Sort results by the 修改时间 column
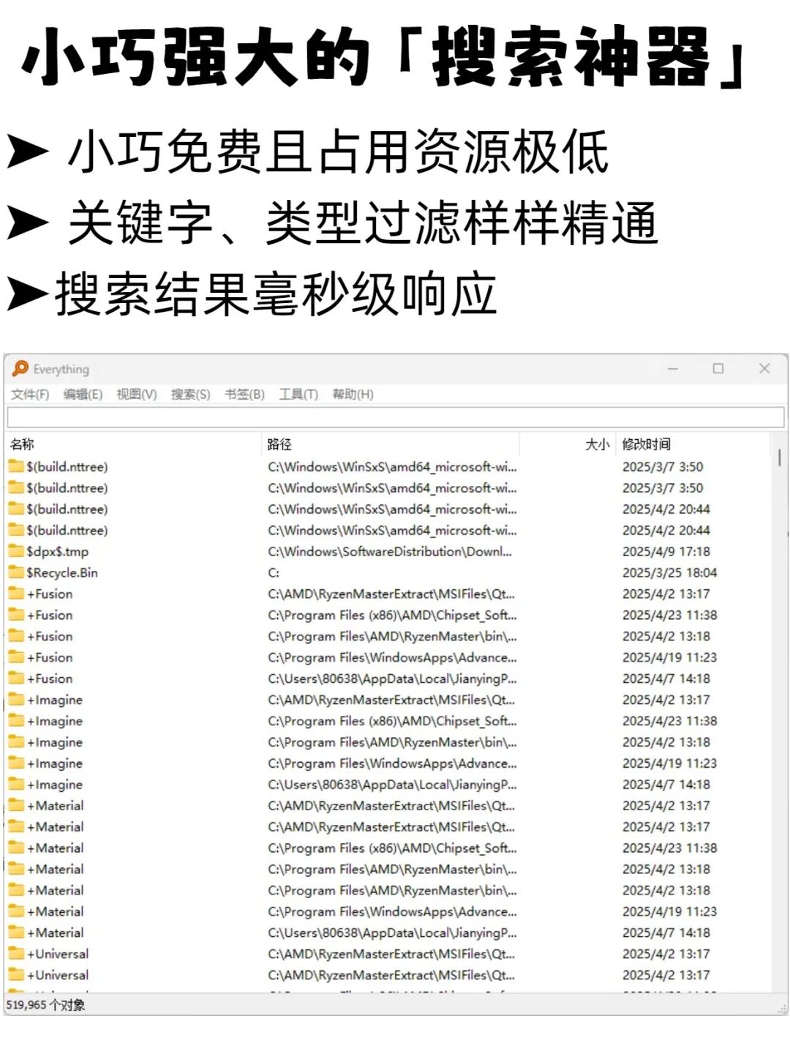 coord(647,444)
